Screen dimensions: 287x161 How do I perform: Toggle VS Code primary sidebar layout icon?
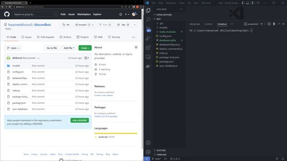tap(243, 3)
